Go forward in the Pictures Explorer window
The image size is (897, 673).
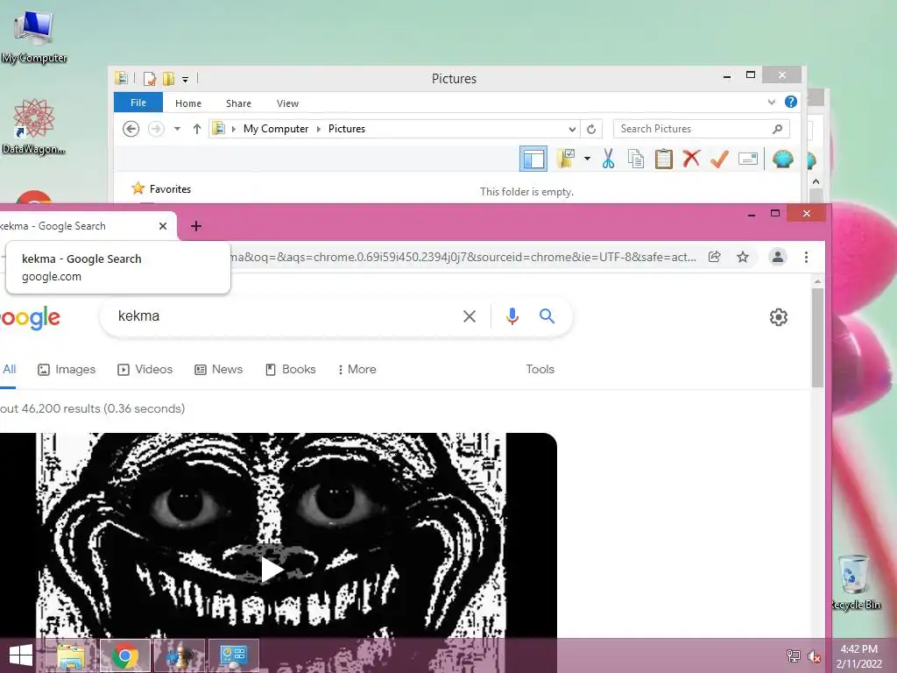click(156, 129)
